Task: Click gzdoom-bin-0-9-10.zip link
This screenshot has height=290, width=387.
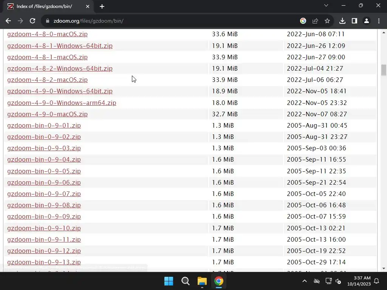Action: pyautogui.click(x=44, y=228)
